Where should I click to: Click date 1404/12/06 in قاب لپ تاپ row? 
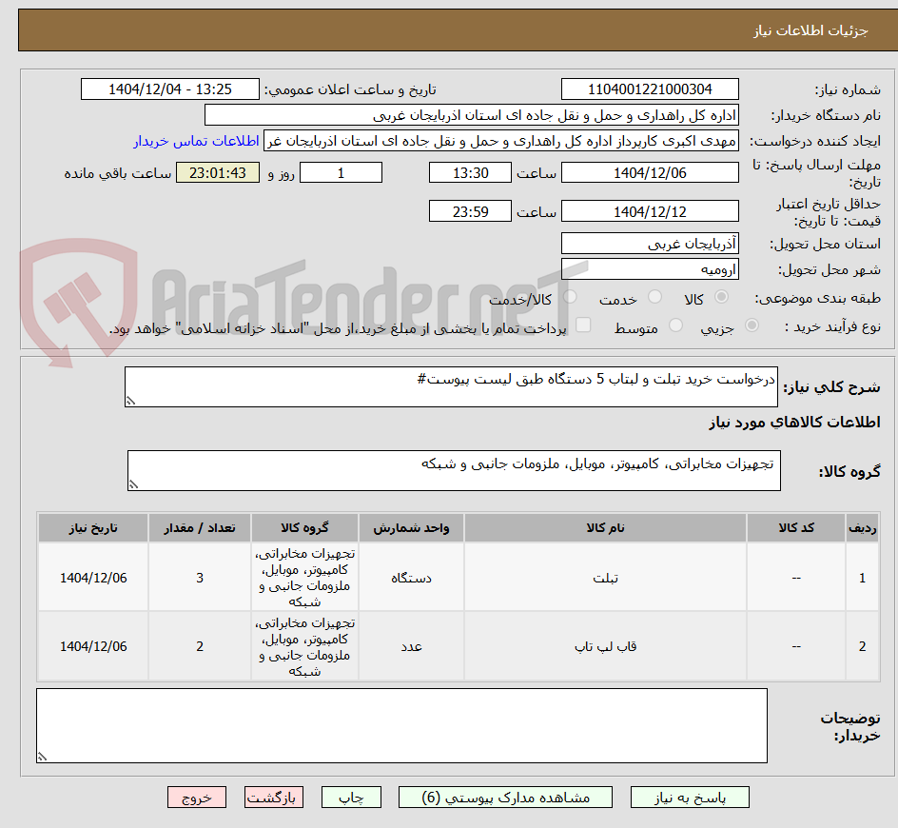[x=93, y=646]
